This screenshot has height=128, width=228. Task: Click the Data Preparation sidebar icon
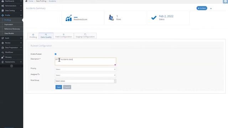[x=2, y=48]
